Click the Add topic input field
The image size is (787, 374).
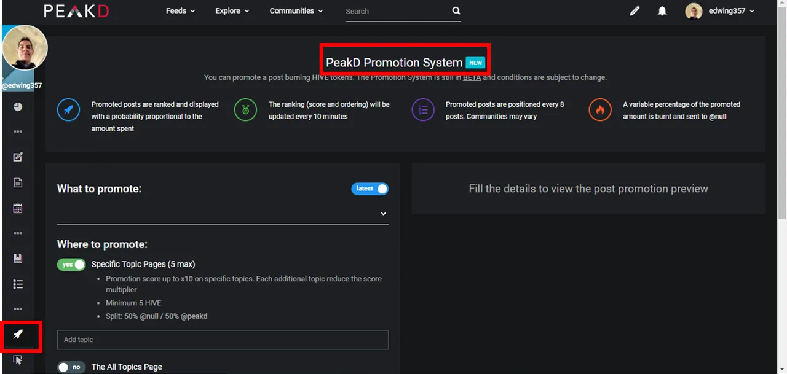223,340
